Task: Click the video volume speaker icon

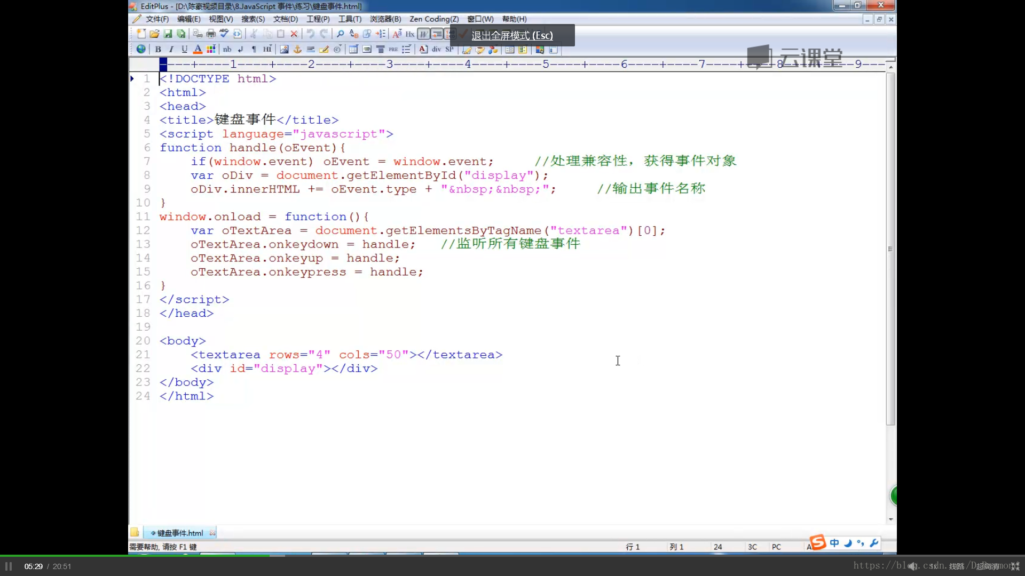Action: click(x=913, y=566)
